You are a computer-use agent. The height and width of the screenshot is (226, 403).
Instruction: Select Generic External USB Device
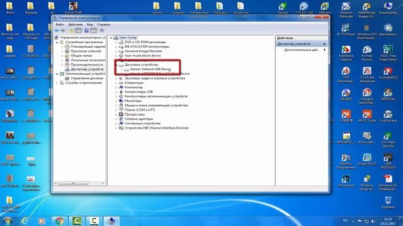pos(150,69)
